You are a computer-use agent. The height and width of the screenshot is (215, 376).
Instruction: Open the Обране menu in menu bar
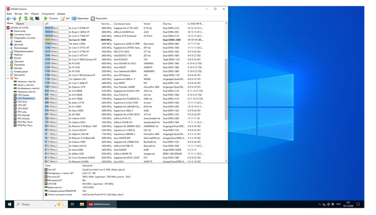pos(35,14)
